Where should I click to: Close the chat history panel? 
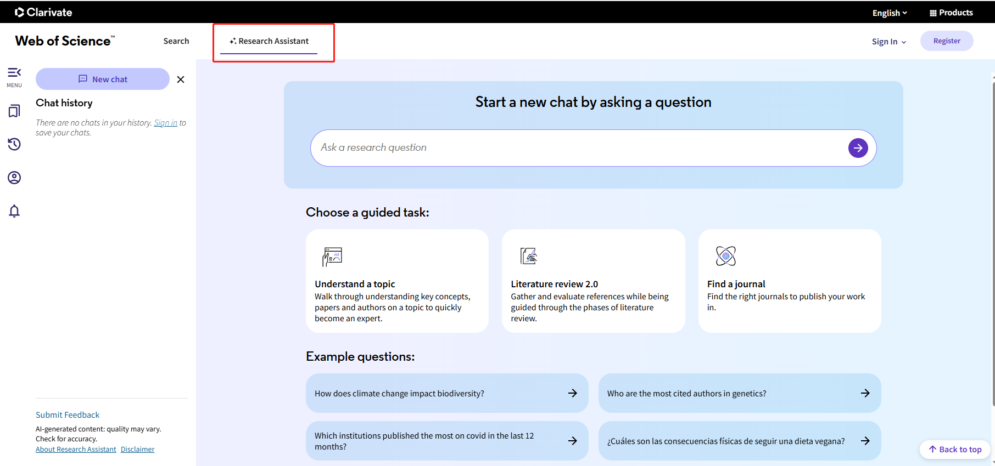click(181, 79)
